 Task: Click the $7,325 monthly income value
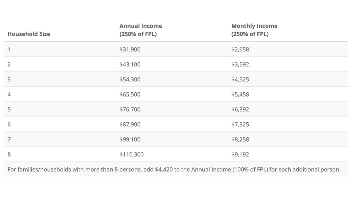click(240, 125)
